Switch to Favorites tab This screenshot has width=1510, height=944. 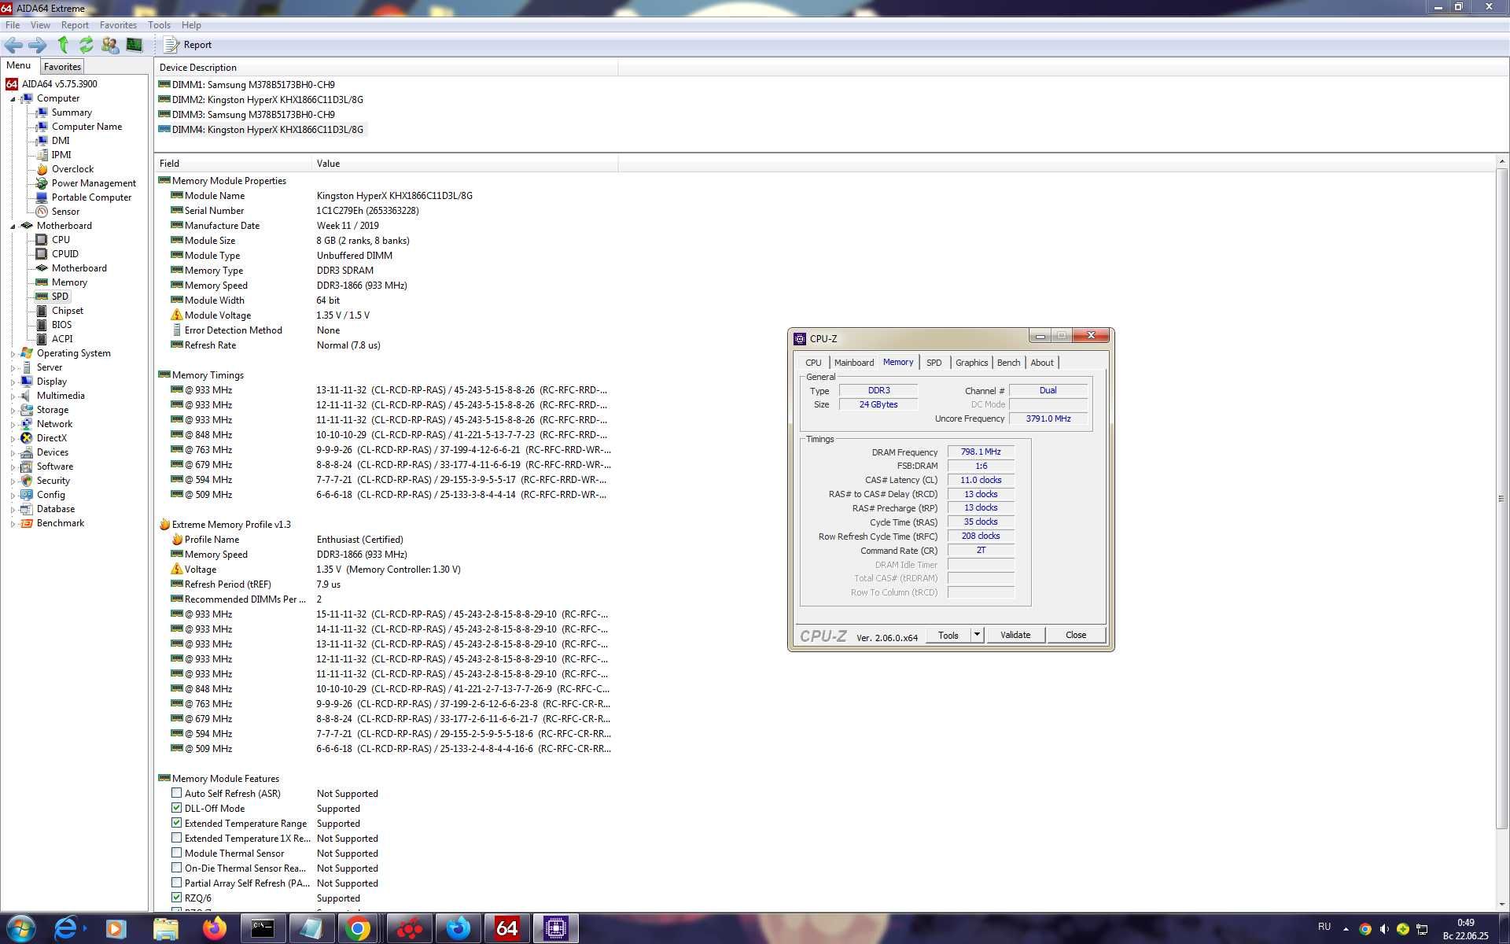(x=62, y=67)
